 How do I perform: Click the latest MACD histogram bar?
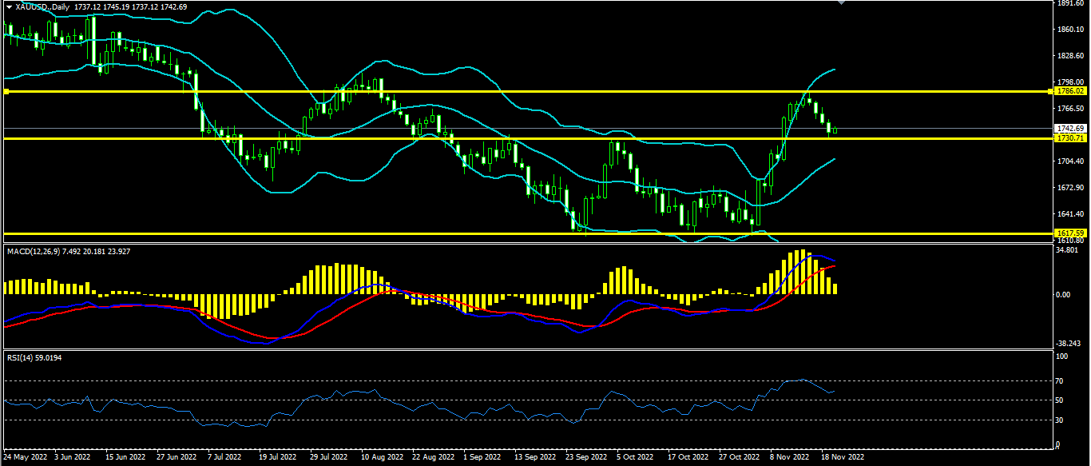point(835,289)
